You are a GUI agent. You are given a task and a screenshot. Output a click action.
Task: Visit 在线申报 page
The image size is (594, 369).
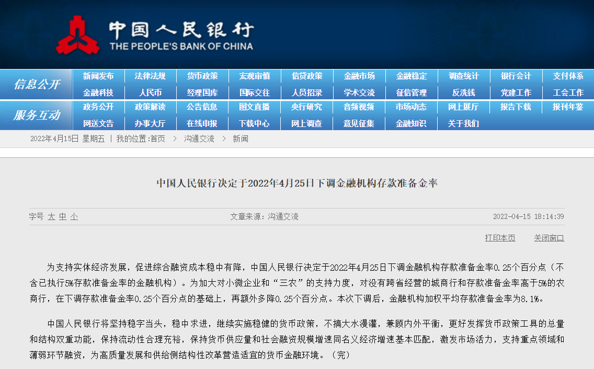pyautogui.click(x=202, y=124)
